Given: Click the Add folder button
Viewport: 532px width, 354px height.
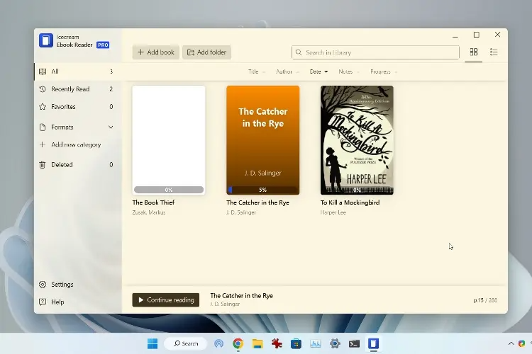Looking at the screenshot, I should (206, 52).
